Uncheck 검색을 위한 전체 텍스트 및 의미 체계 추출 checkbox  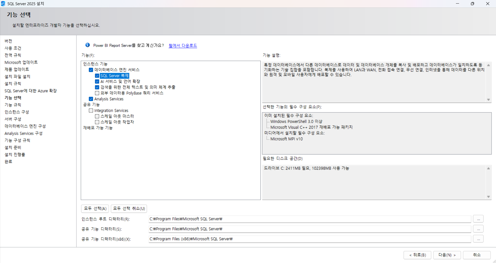[x=97, y=87]
